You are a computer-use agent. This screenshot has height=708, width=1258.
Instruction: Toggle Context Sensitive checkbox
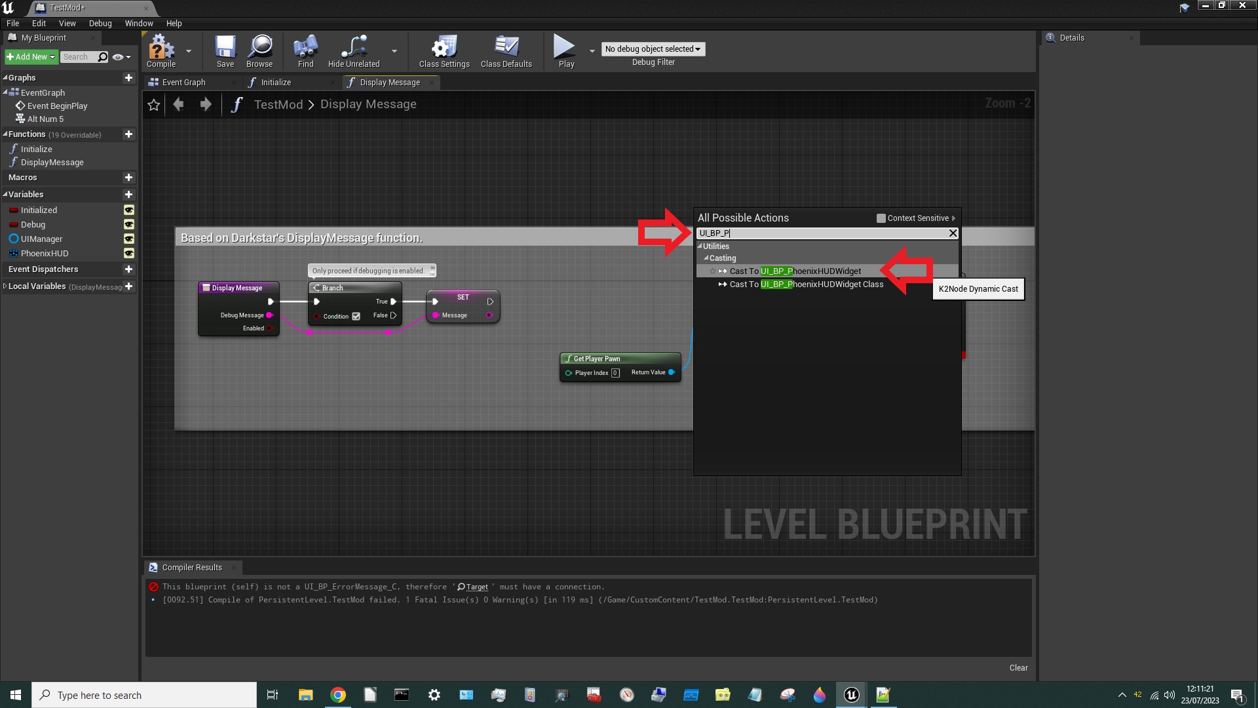pyautogui.click(x=881, y=218)
